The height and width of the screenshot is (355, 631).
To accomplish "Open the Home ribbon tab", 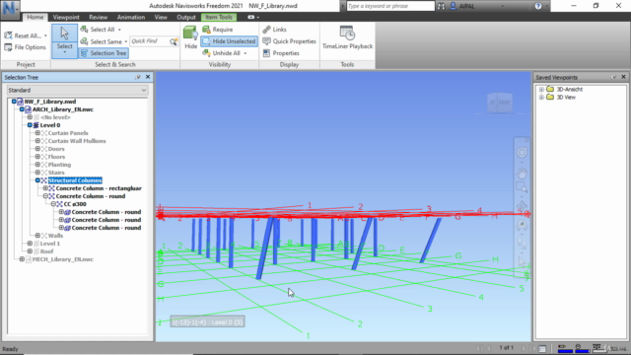I will (x=35, y=18).
